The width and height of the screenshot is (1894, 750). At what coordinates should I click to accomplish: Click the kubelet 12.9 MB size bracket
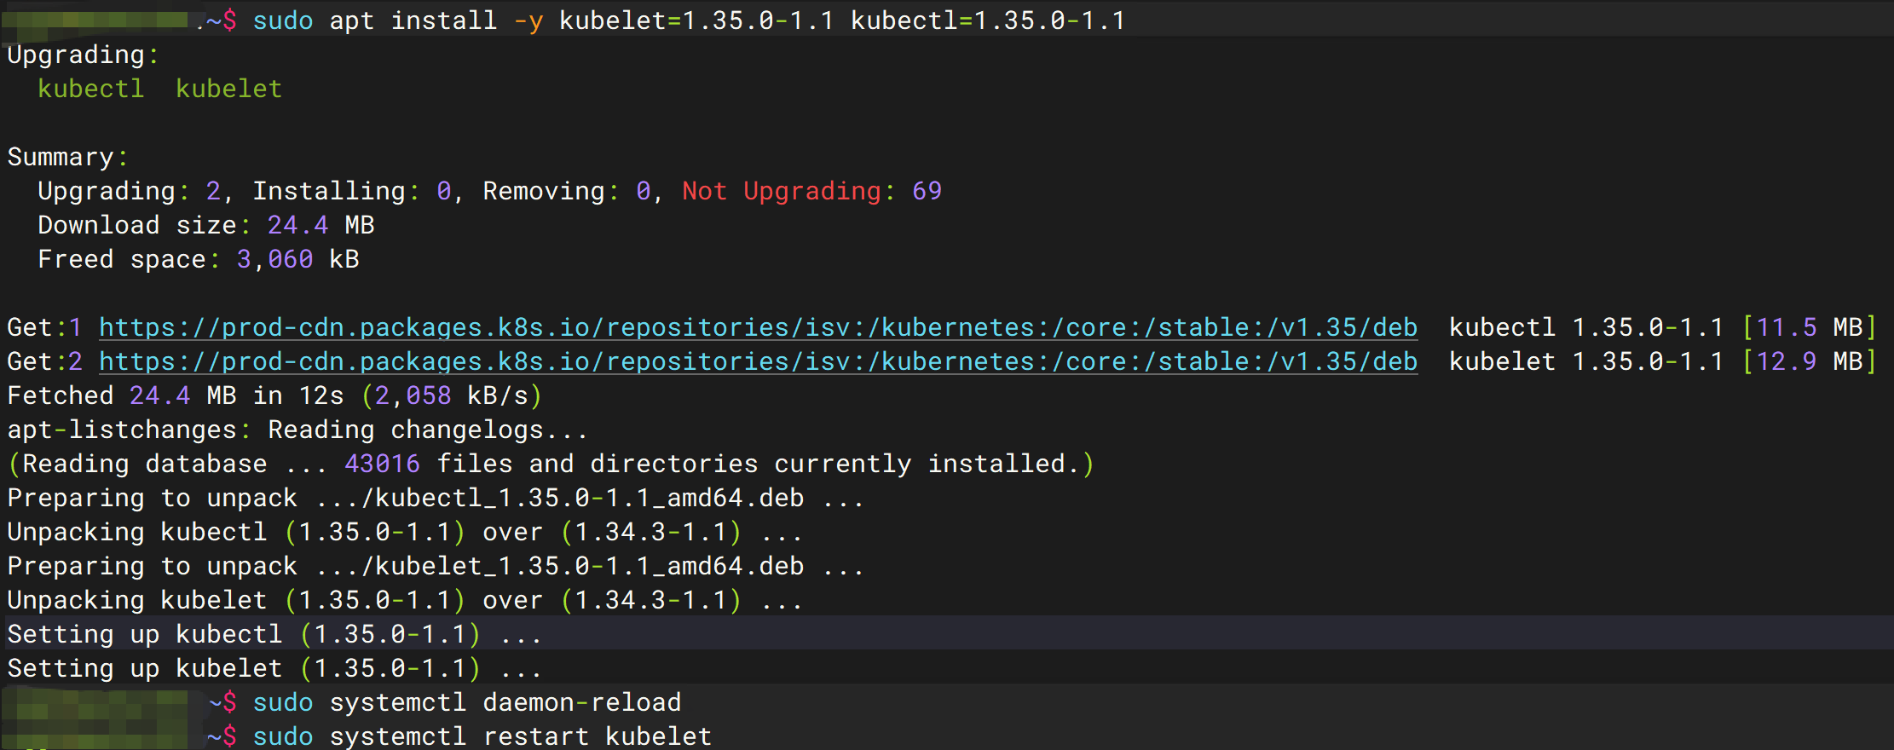(x=1810, y=362)
